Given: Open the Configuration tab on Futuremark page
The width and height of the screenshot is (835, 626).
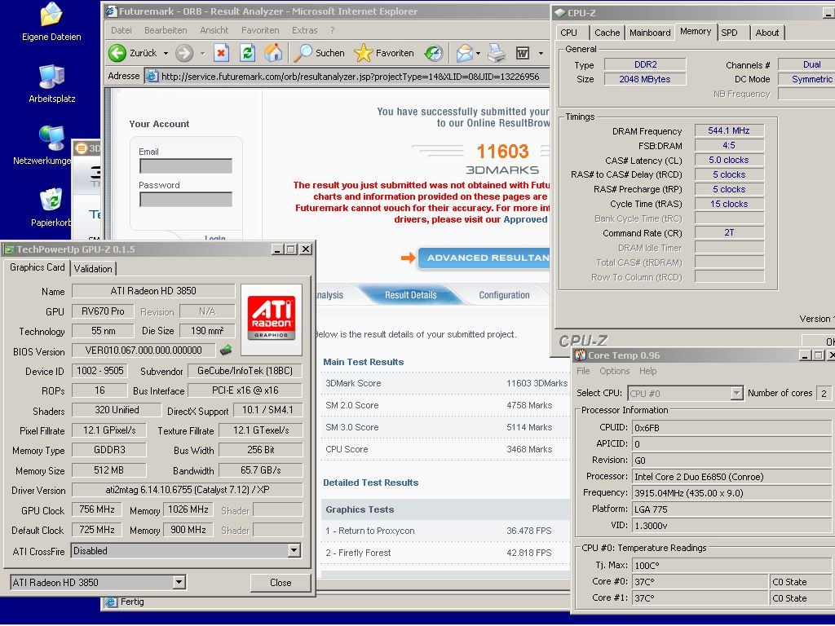Looking at the screenshot, I should pos(504,295).
